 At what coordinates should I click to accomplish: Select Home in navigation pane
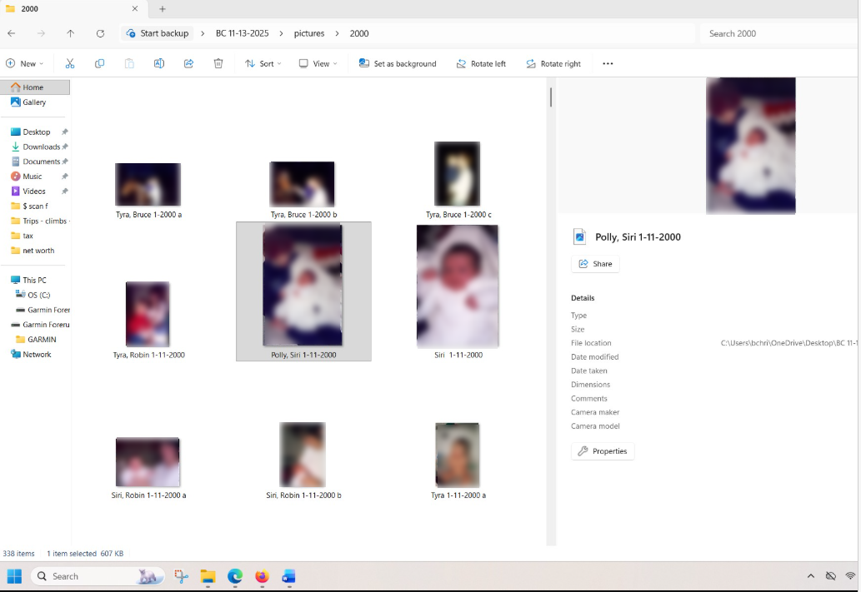click(35, 87)
